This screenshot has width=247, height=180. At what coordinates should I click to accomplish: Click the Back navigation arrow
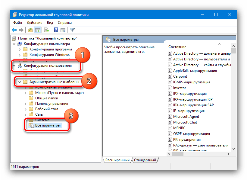click(14, 30)
